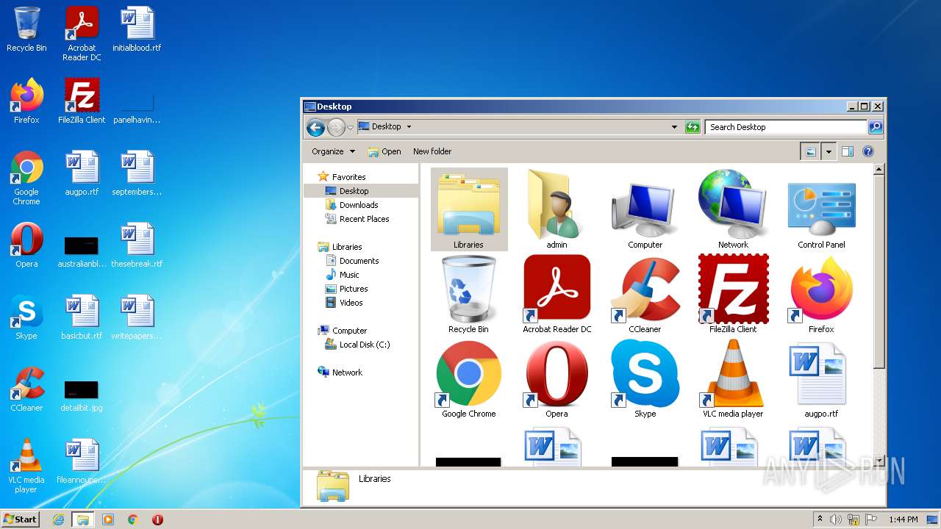Open the Libraries folder icon in Explorer
This screenshot has height=529, width=941.
pos(468,209)
